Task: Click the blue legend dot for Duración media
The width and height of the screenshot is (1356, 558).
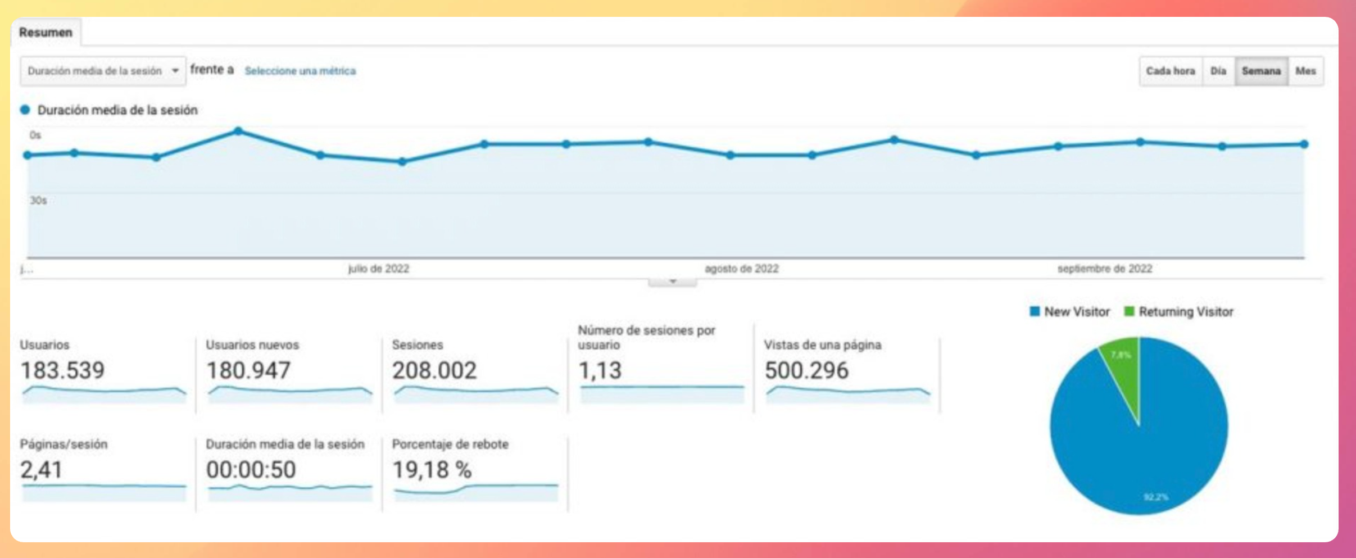Action: coord(25,110)
